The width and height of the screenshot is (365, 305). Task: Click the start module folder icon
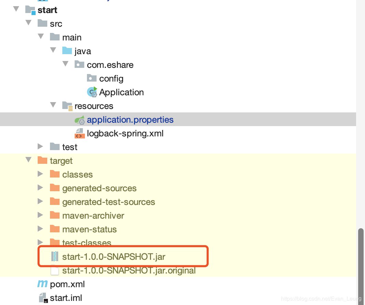click(x=30, y=10)
